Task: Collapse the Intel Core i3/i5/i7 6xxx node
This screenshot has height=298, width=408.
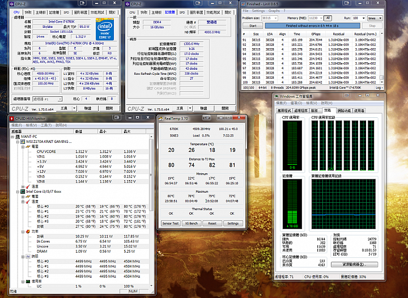Action: 18,191
